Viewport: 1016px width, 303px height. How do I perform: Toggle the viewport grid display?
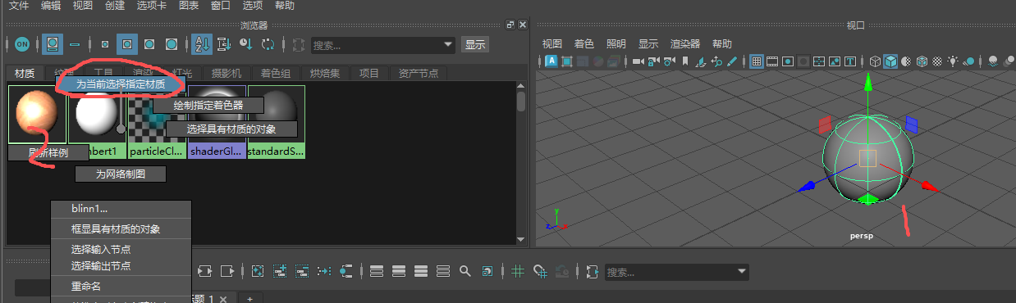tap(757, 61)
